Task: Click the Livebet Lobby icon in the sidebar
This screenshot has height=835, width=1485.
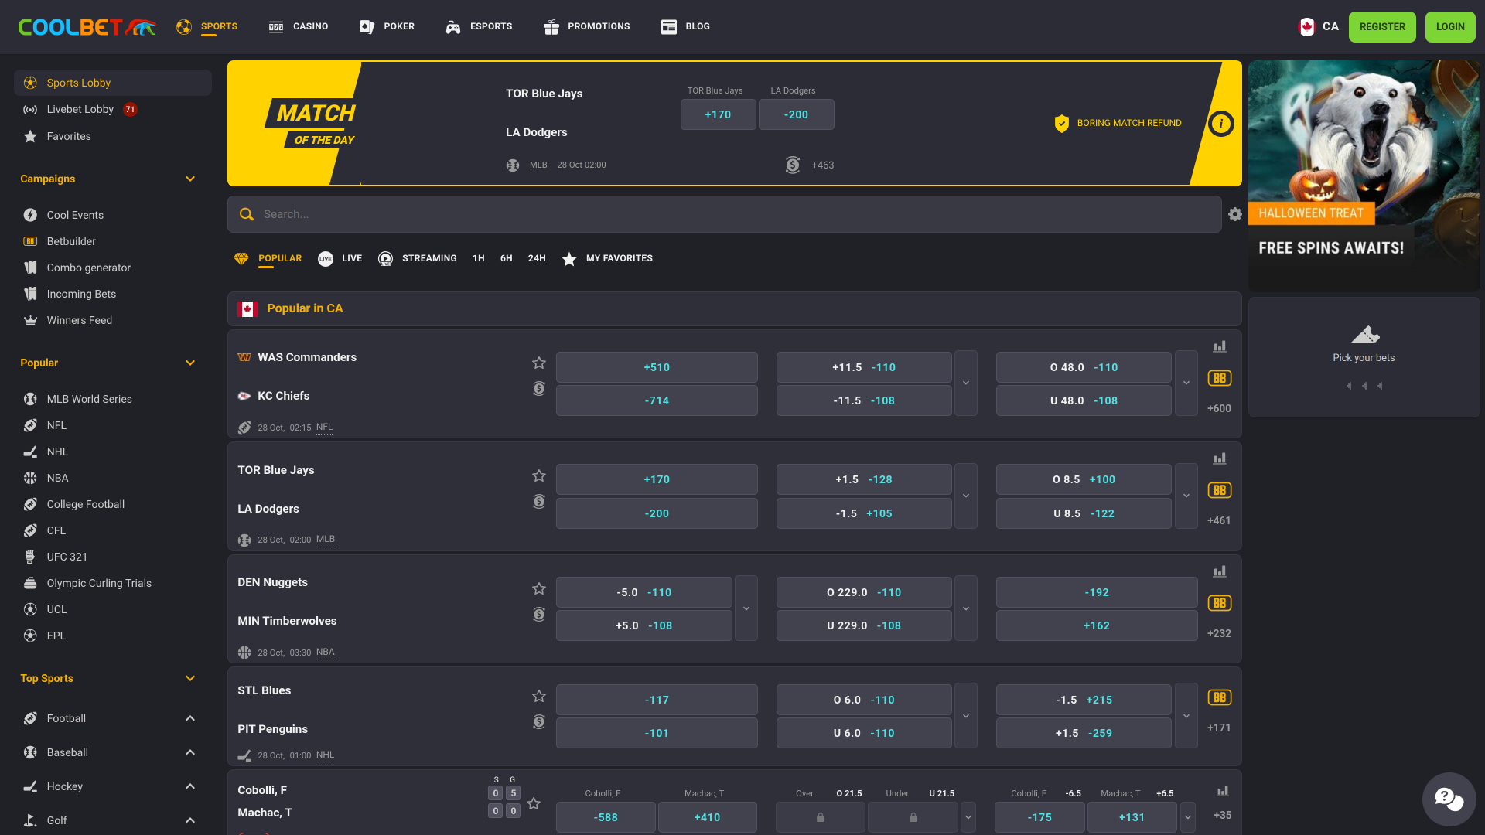Action: pos(30,109)
